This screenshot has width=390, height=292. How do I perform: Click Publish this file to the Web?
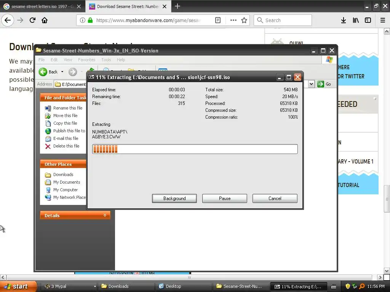pyautogui.click(x=65, y=131)
